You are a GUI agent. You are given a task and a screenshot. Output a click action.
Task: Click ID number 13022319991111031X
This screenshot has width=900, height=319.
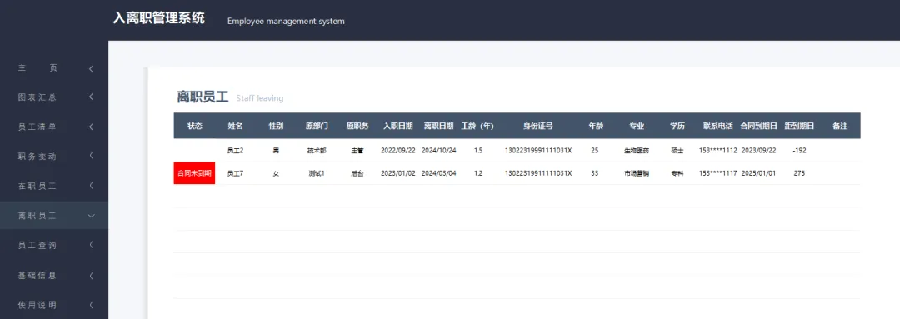(538, 150)
